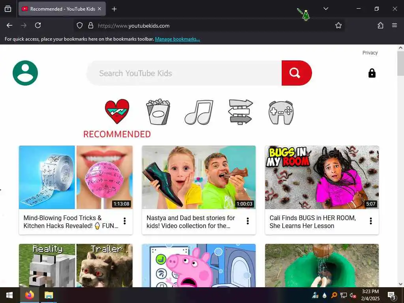Click the scrollbar down arrow
This screenshot has width=404, height=303.
click(400, 284)
